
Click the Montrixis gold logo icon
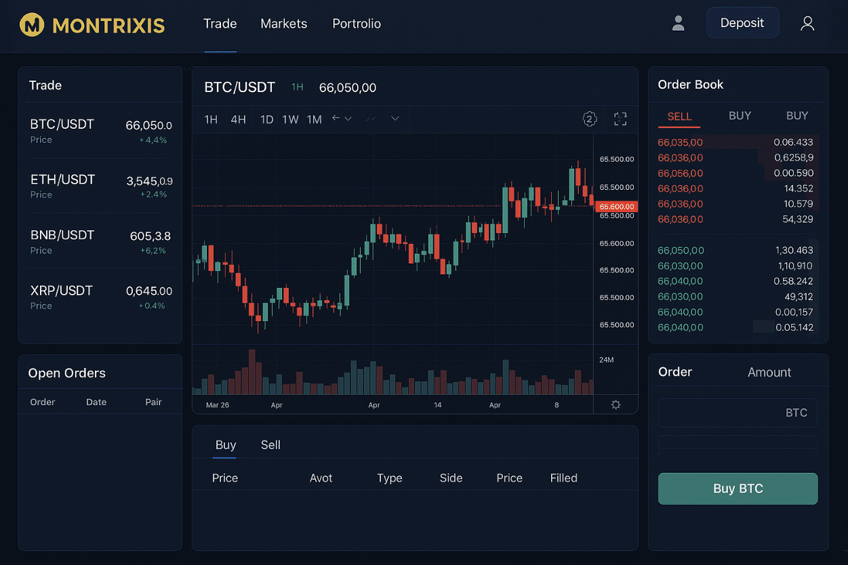[x=32, y=26]
